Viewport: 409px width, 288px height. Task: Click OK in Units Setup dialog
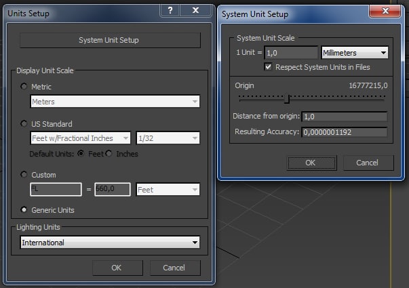pos(117,268)
